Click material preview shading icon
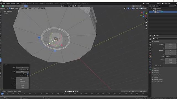The height and width of the screenshot is (99, 177). tap(143, 9)
